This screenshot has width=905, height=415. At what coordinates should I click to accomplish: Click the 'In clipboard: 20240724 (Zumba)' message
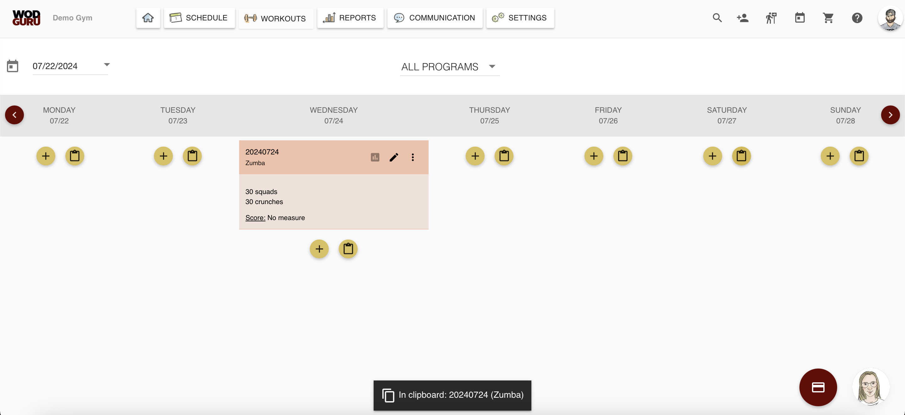click(x=461, y=395)
